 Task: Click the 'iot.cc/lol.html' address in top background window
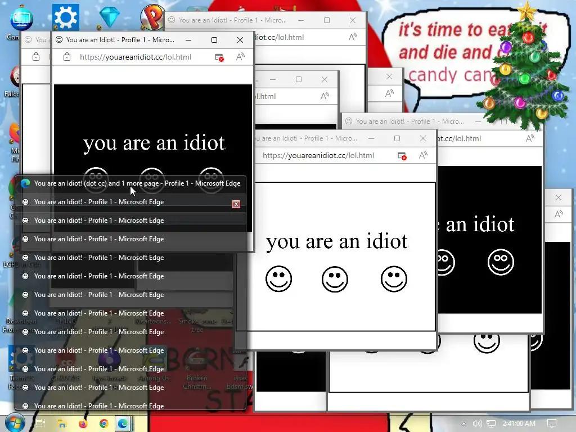[279, 37]
